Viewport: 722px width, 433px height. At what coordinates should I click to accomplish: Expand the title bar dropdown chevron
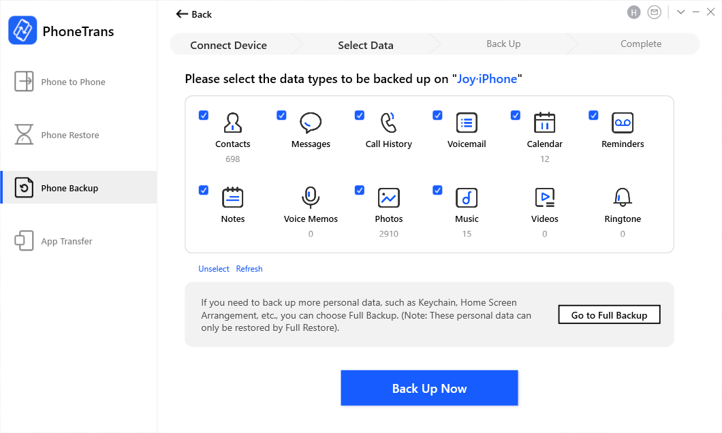pos(680,12)
